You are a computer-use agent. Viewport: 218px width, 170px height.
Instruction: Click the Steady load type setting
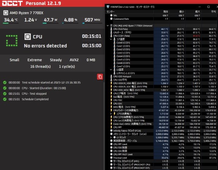56,60
